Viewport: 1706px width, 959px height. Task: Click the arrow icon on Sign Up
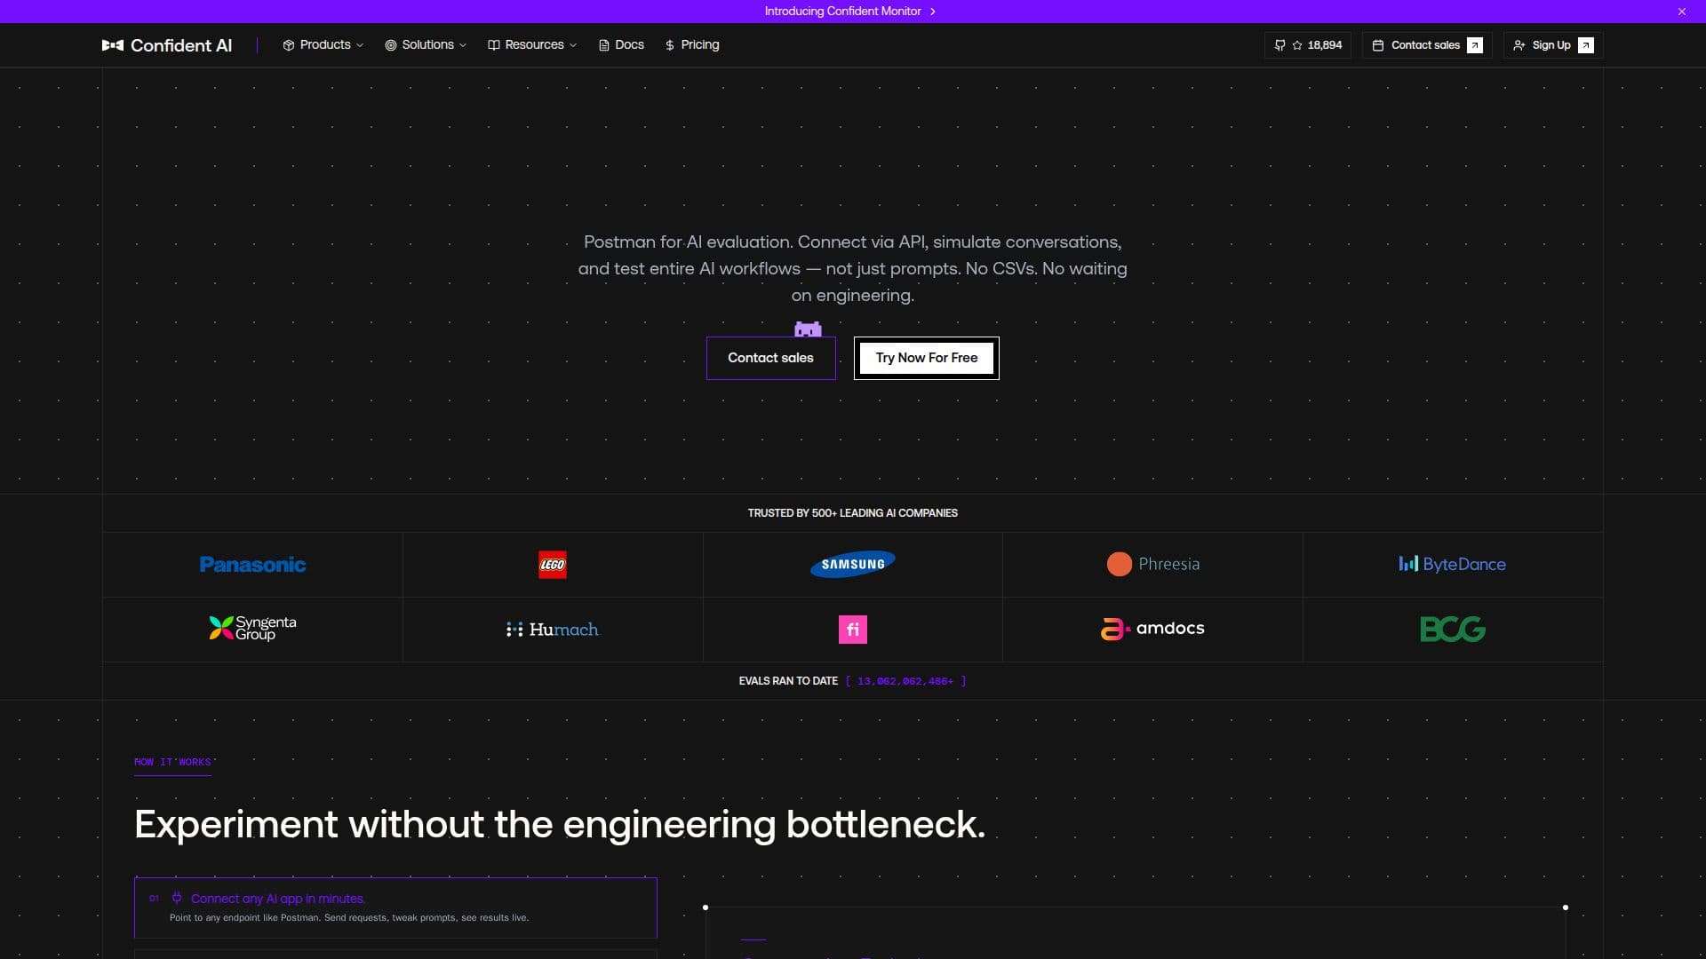[x=1586, y=45]
